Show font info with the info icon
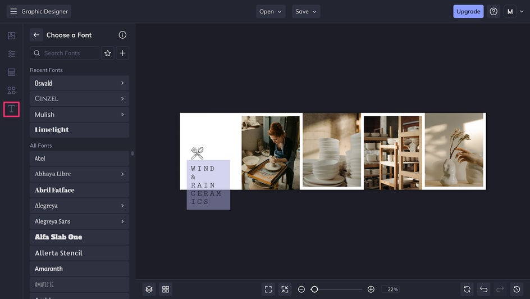Screen dimensions: 530x299 coord(122,35)
